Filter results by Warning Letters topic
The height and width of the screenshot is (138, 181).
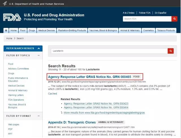coord(16,95)
